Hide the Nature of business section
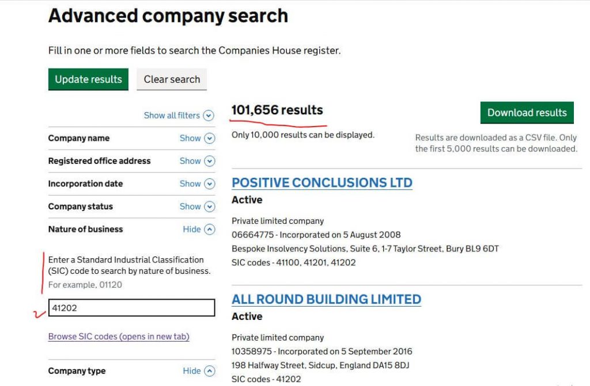Viewport: 590px width, 386px height. (x=192, y=230)
